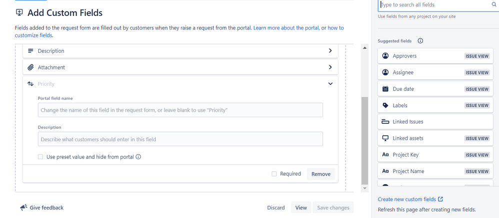Click the Approvers person icon
The width and height of the screenshot is (499, 218).
(x=385, y=56)
